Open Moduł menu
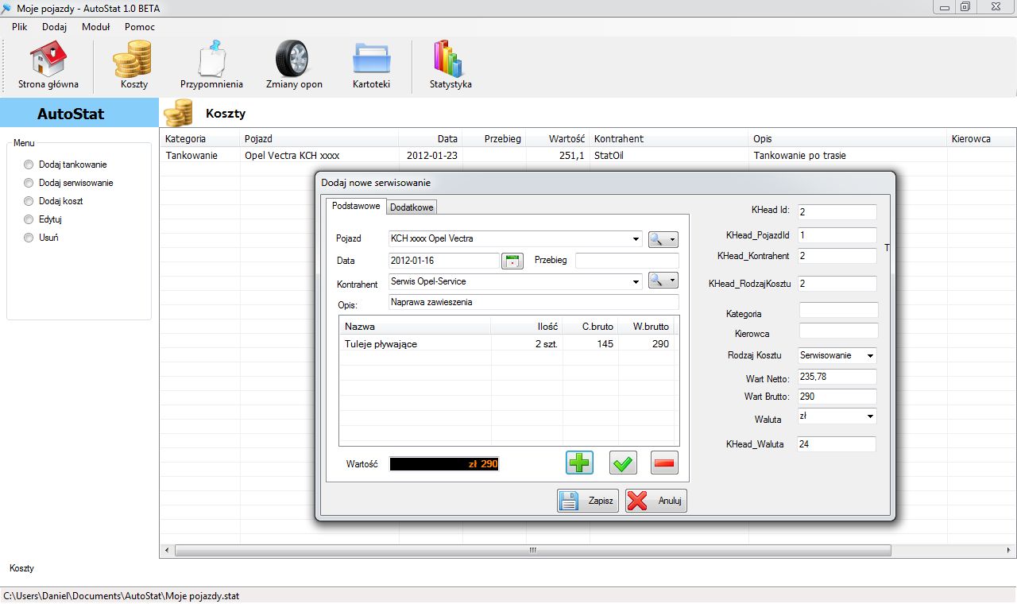This screenshot has height=604, width=1017. [95, 26]
